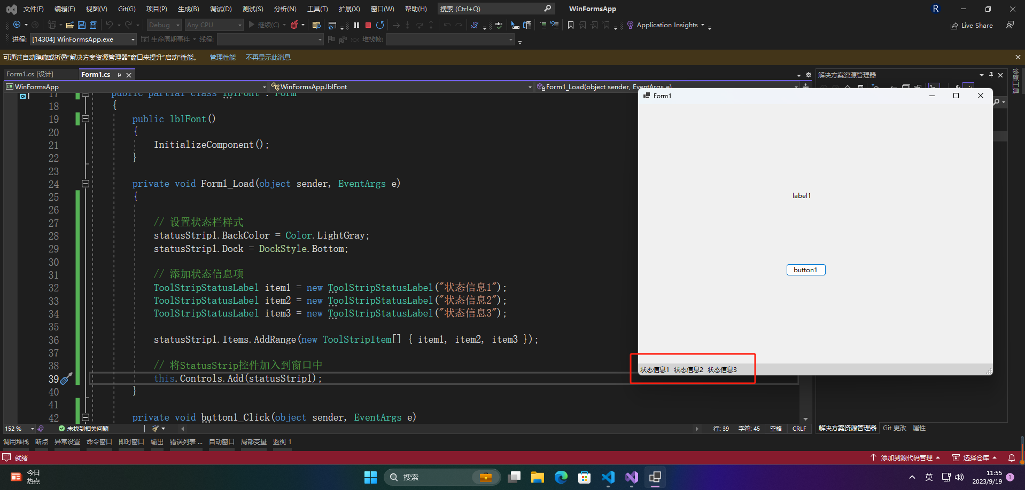The height and width of the screenshot is (490, 1025).
Task: Pause debugging with the Break All icon
Action: [x=356, y=25]
